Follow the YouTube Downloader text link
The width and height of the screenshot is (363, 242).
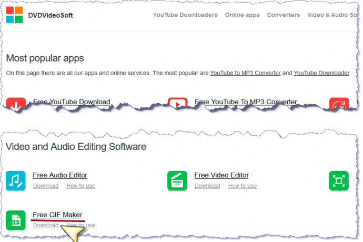(321, 73)
